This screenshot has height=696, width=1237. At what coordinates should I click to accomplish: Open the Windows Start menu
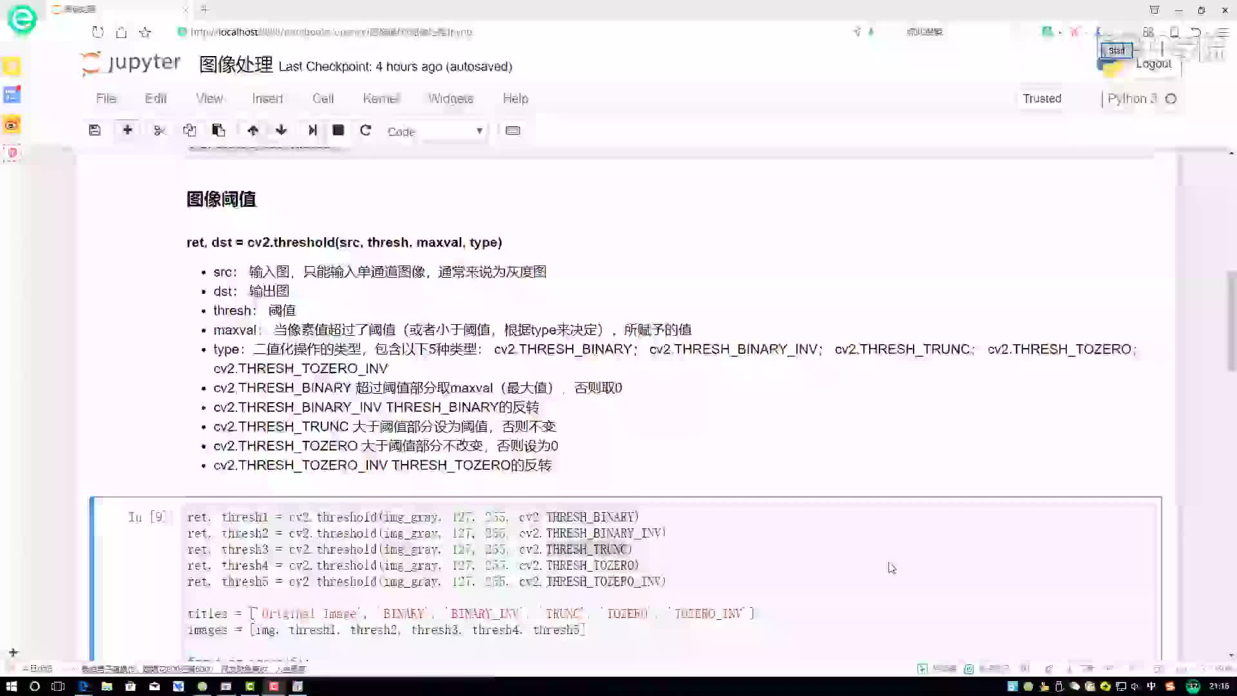(11, 686)
